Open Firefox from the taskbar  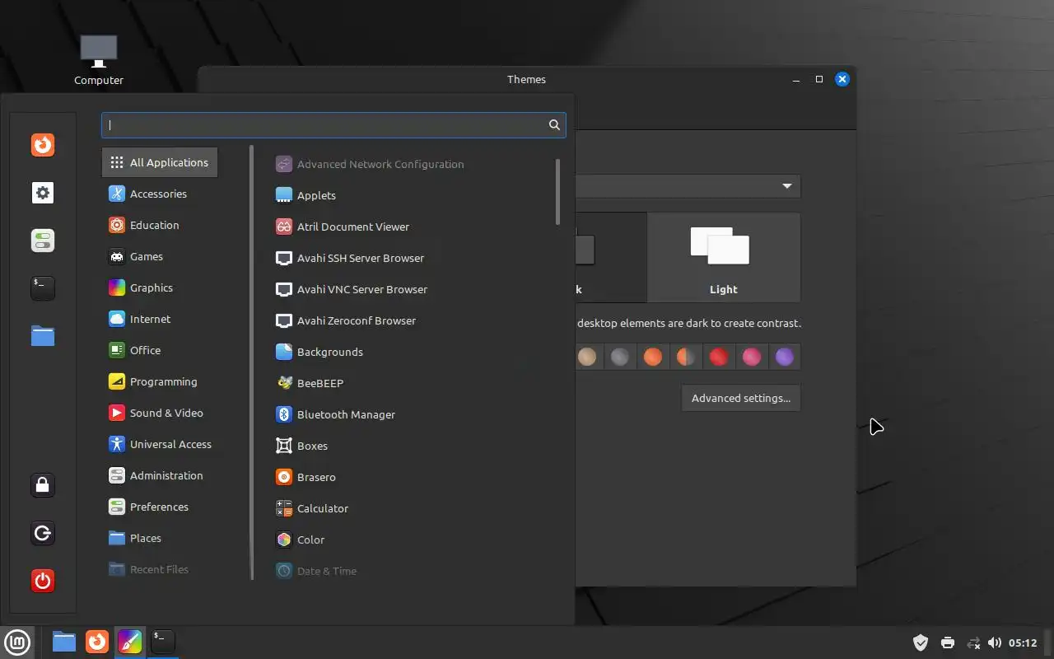coord(97,642)
